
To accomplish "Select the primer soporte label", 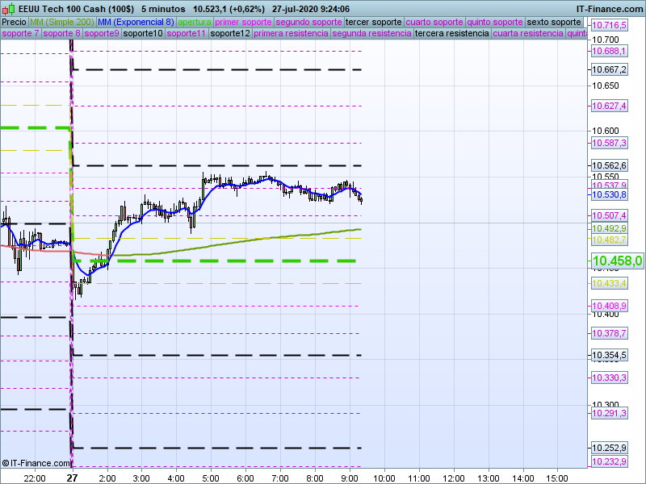I will [x=244, y=22].
